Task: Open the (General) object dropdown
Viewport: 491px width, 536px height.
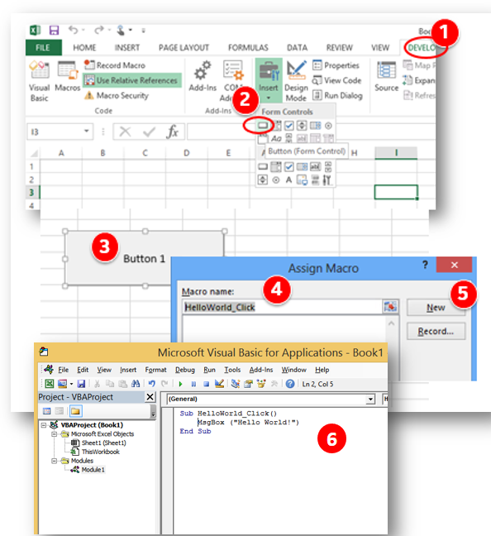Action: (370, 399)
